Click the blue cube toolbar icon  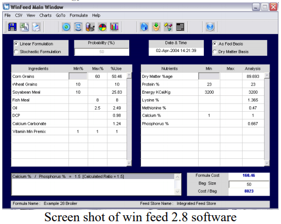tap(144, 27)
